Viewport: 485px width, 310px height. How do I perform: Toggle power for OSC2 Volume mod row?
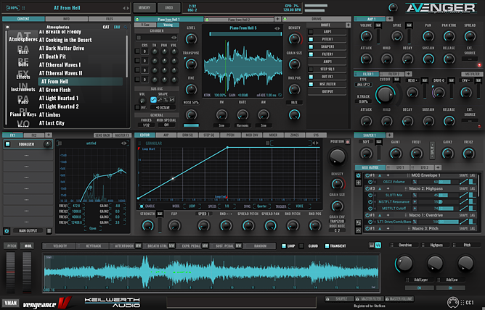370,182
